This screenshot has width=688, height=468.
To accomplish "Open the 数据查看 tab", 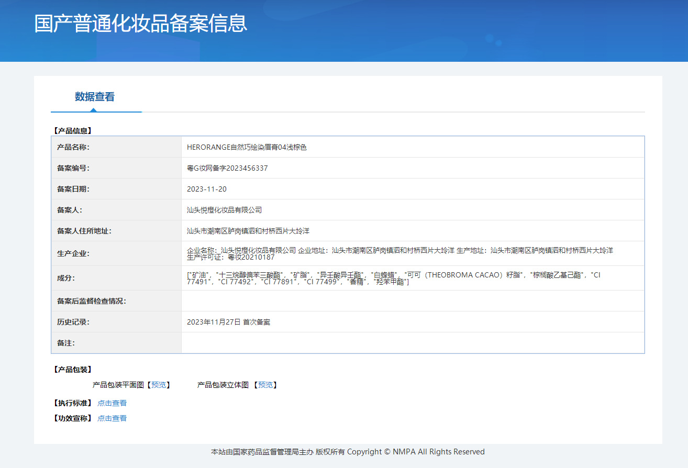I will click(95, 97).
